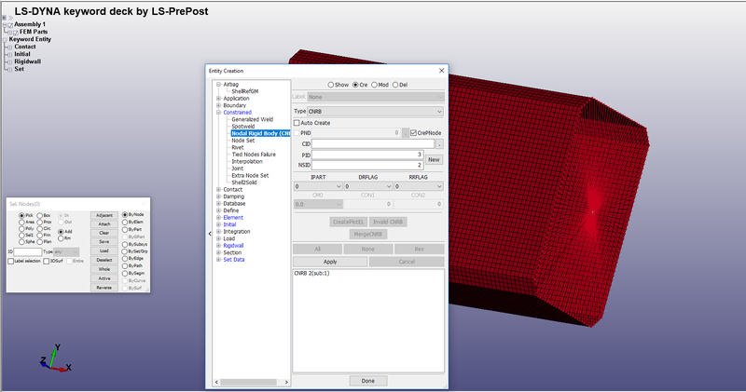The image size is (746, 392).
Task: Collapse the Constrained tree node
Action: [218, 113]
